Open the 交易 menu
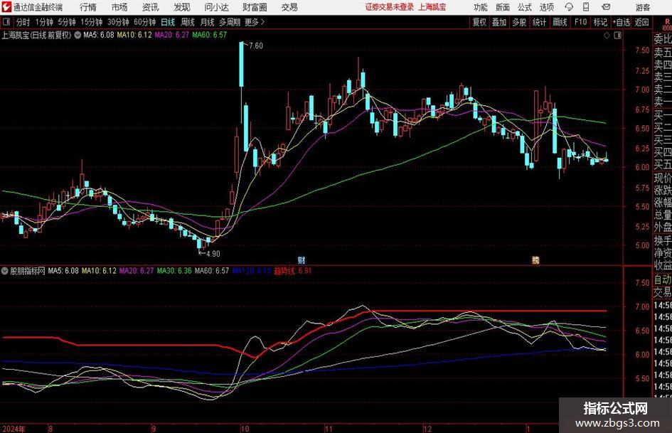Viewport: 672px width, 433px height. 289,7
